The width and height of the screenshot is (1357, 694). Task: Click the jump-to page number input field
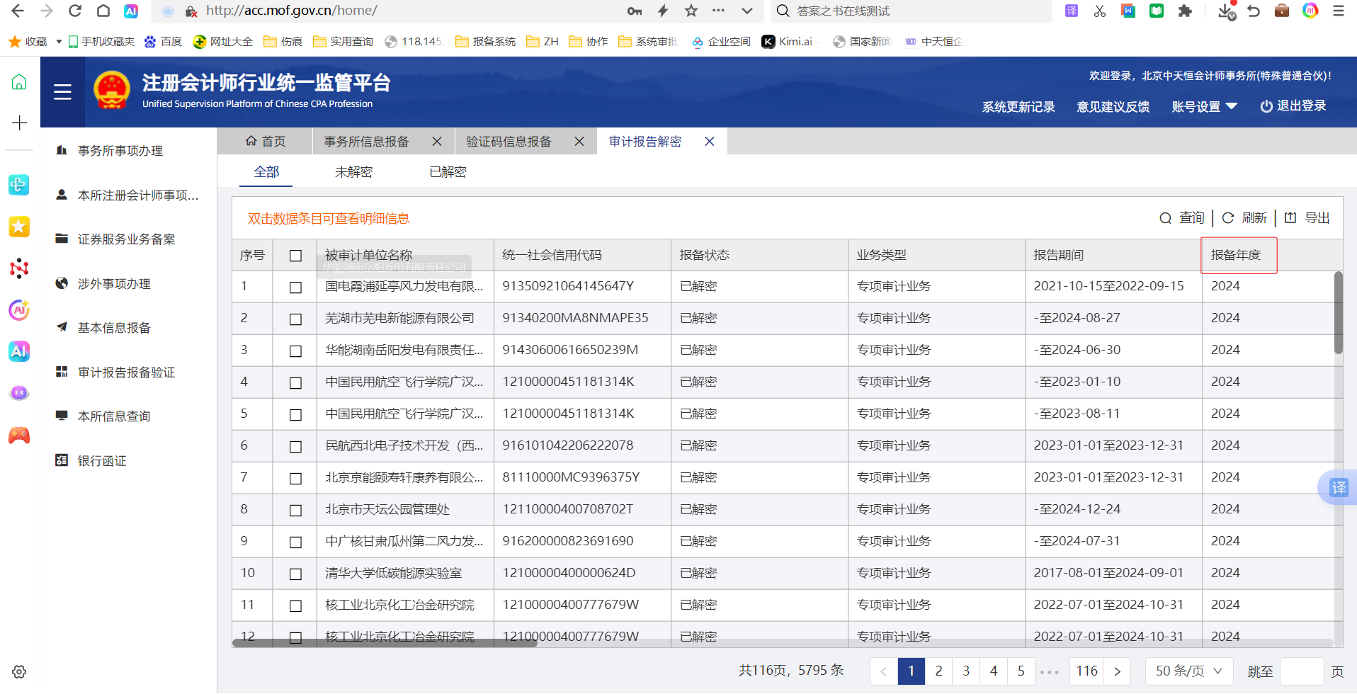pyautogui.click(x=1301, y=671)
